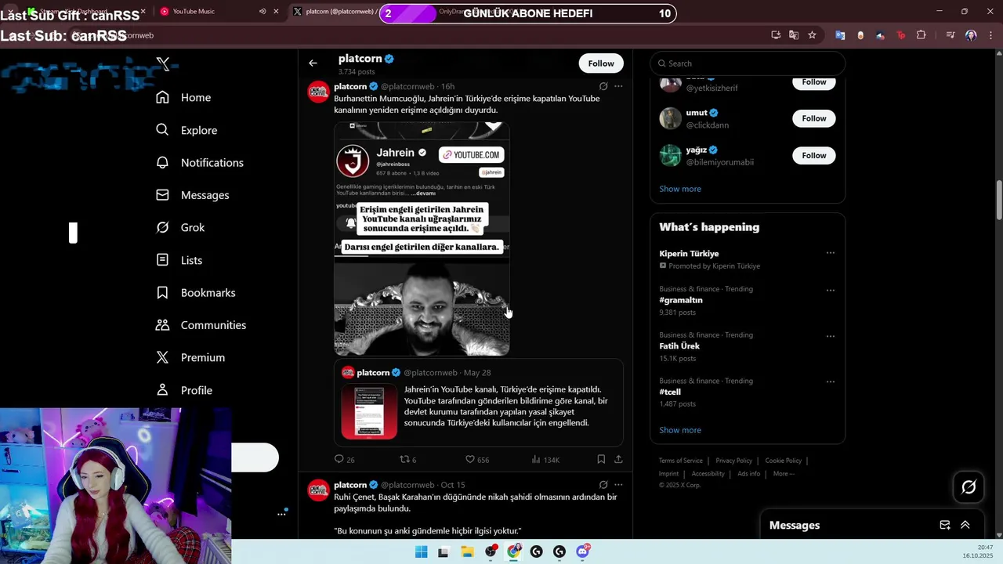Click the X logo in the sidebar
The width and height of the screenshot is (1003, 564).
pyautogui.click(x=163, y=64)
